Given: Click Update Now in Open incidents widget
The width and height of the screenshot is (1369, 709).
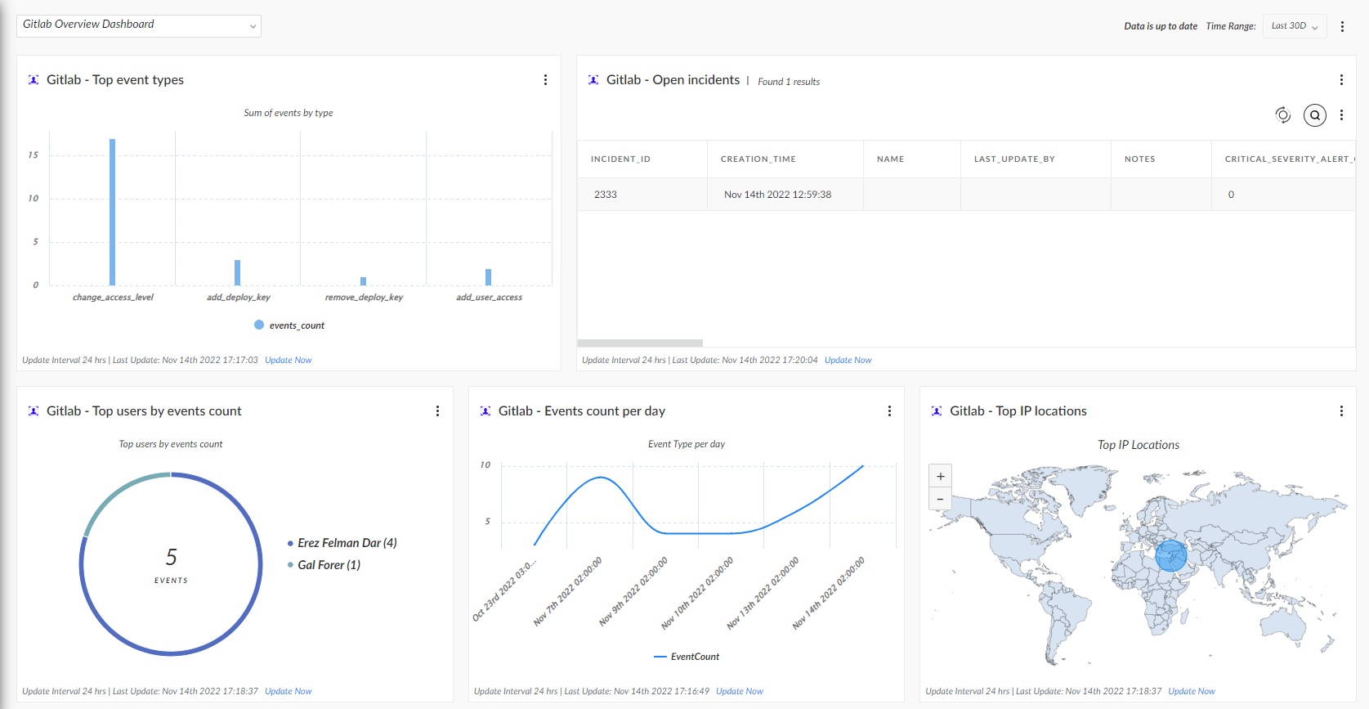Looking at the screenshot, I should [x=848, y=361].
